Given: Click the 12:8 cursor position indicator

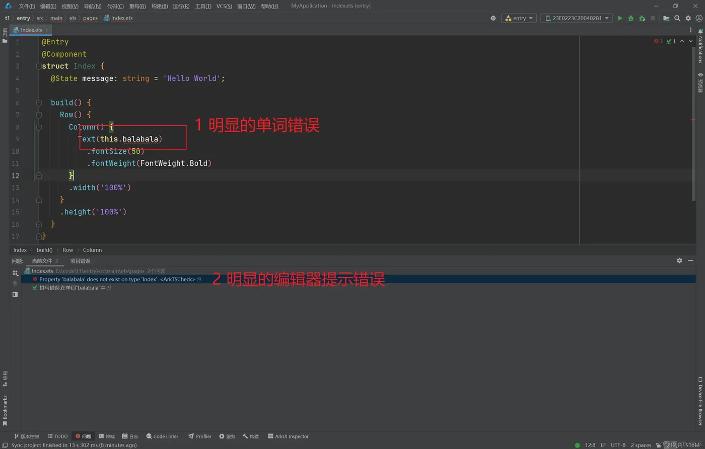Looking at the screenshot, I should coord(590,445).
